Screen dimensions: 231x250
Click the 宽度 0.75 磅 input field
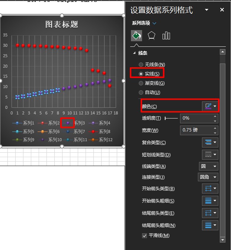point(197,130)
